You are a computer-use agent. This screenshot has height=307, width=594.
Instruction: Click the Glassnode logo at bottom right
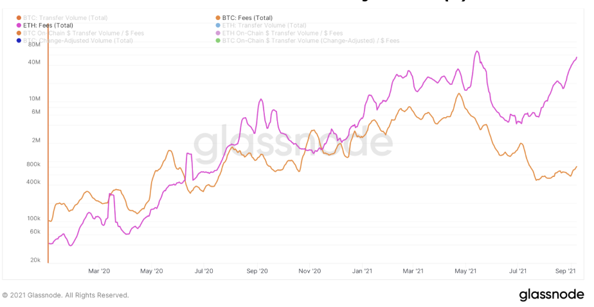(x=552, y=295)
